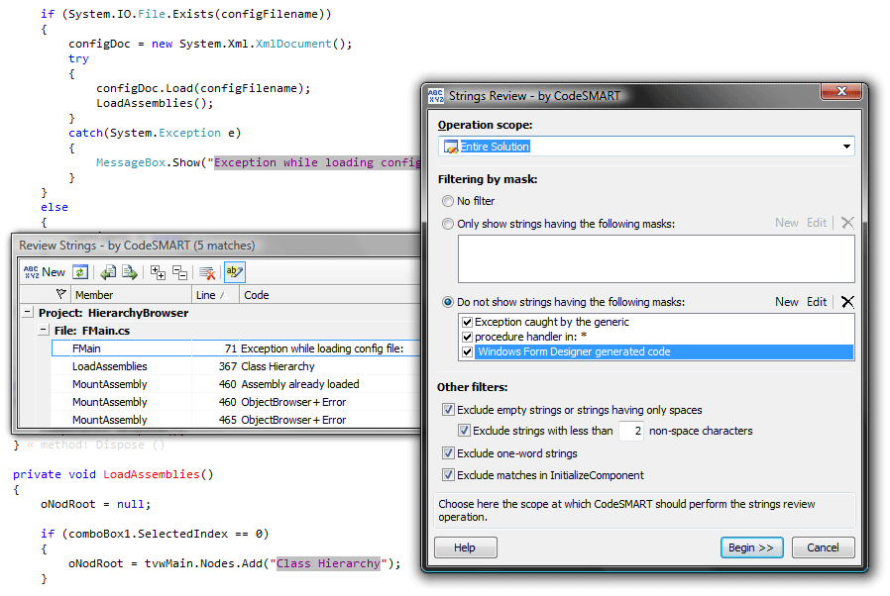Click the greyed Edit for show-only masks
This screenshot has width=890, height=596.
point(817,223)
